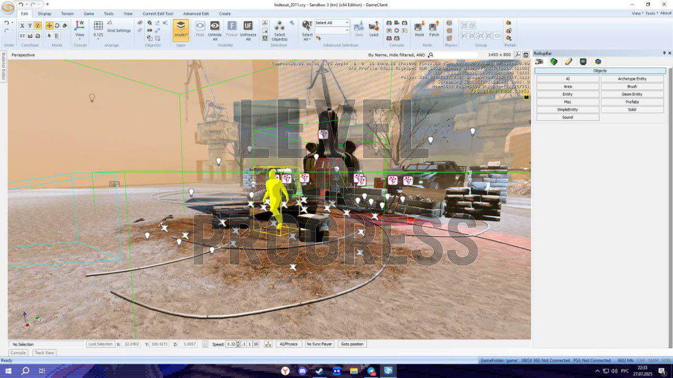This screenshot has height=378, width=673.
Task: Choose the Archetype Entity object button
Action: pos(632,79)
